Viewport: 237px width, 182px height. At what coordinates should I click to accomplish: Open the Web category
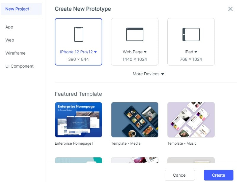[10, 40]
